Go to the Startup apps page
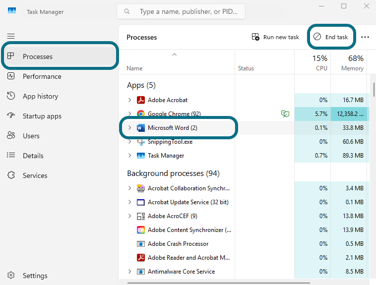The image size is (376, 285). point(60,116)
